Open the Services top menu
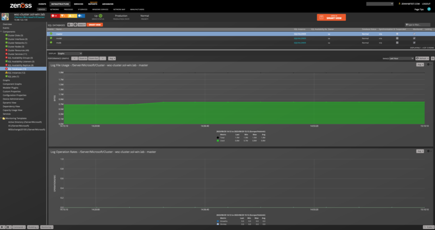Image resolution: width=435 pixels, height=230 pixels. 78,4
